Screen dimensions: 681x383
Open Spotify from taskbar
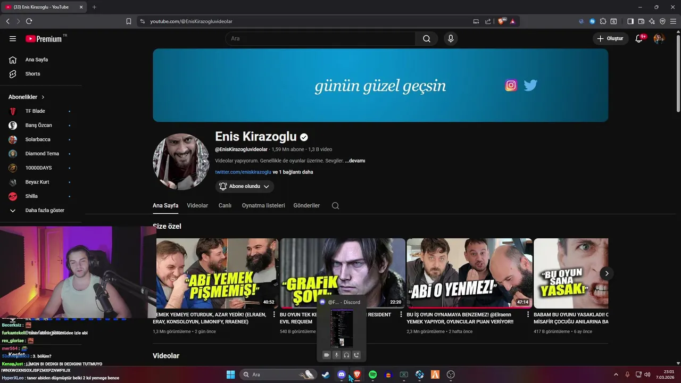pyautogui.click(x=372, y=374)
